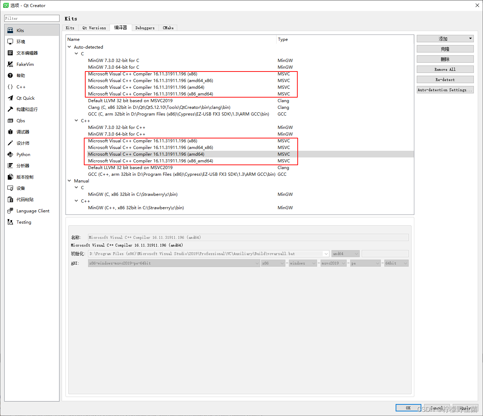Select the 调试器 bug icon
This screenshot has height=416, width=483.
(x=10, y=132)
